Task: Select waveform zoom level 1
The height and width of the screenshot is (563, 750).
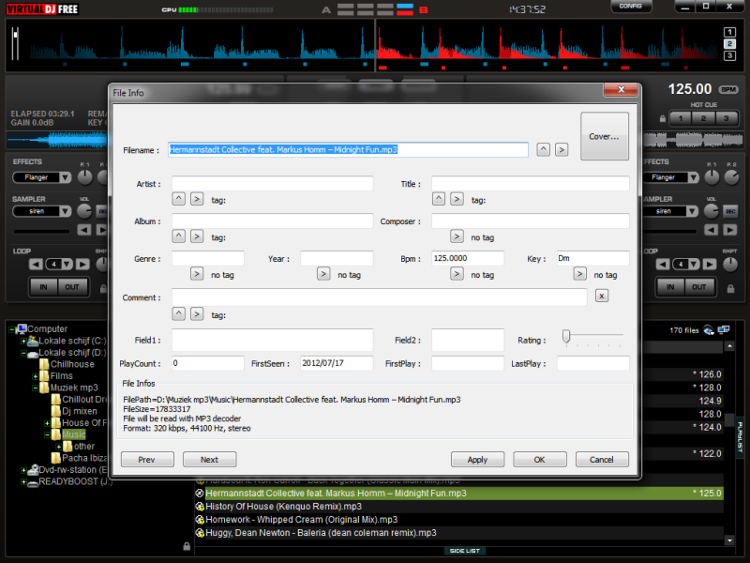Action: tap(729, 32)
